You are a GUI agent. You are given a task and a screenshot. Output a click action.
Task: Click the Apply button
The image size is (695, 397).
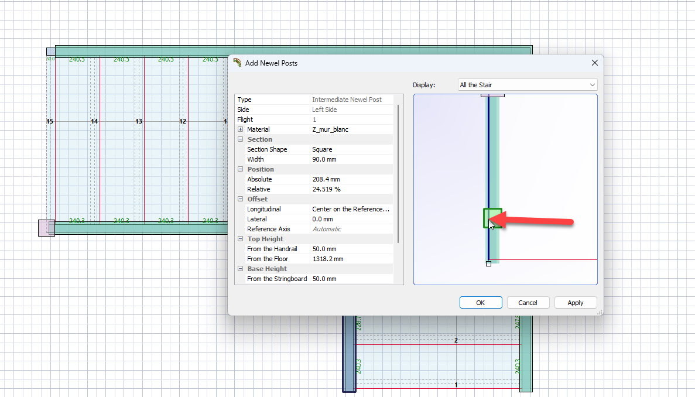[x=576, y=303]
